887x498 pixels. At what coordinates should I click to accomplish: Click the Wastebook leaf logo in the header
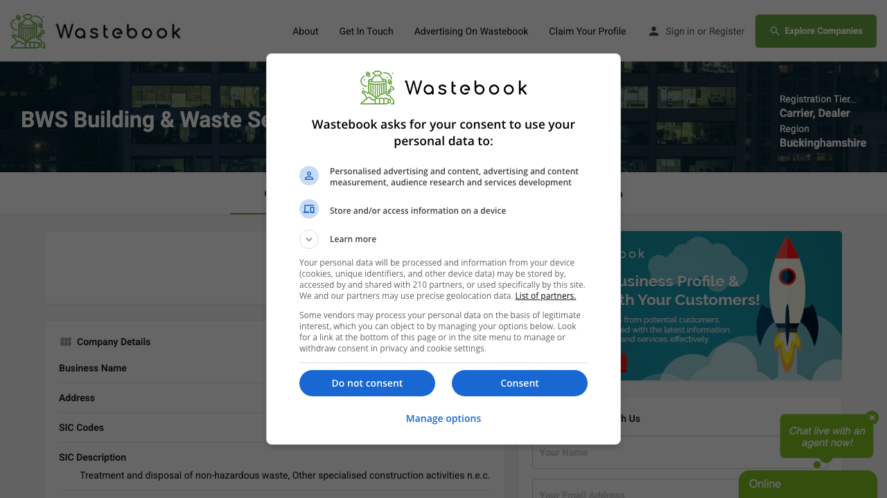(x=28, y=30)
